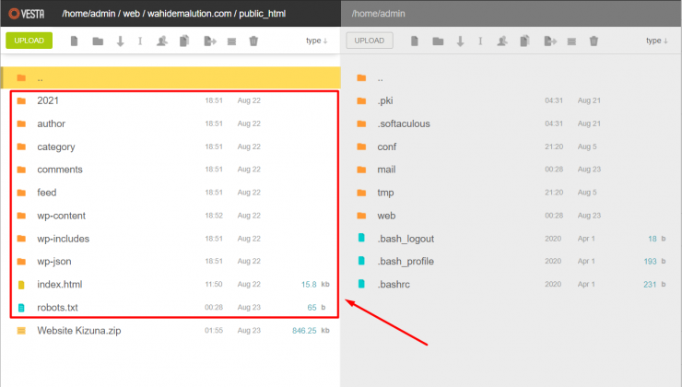
Task: Select the .bashrc file
Action: click(511, 285)
